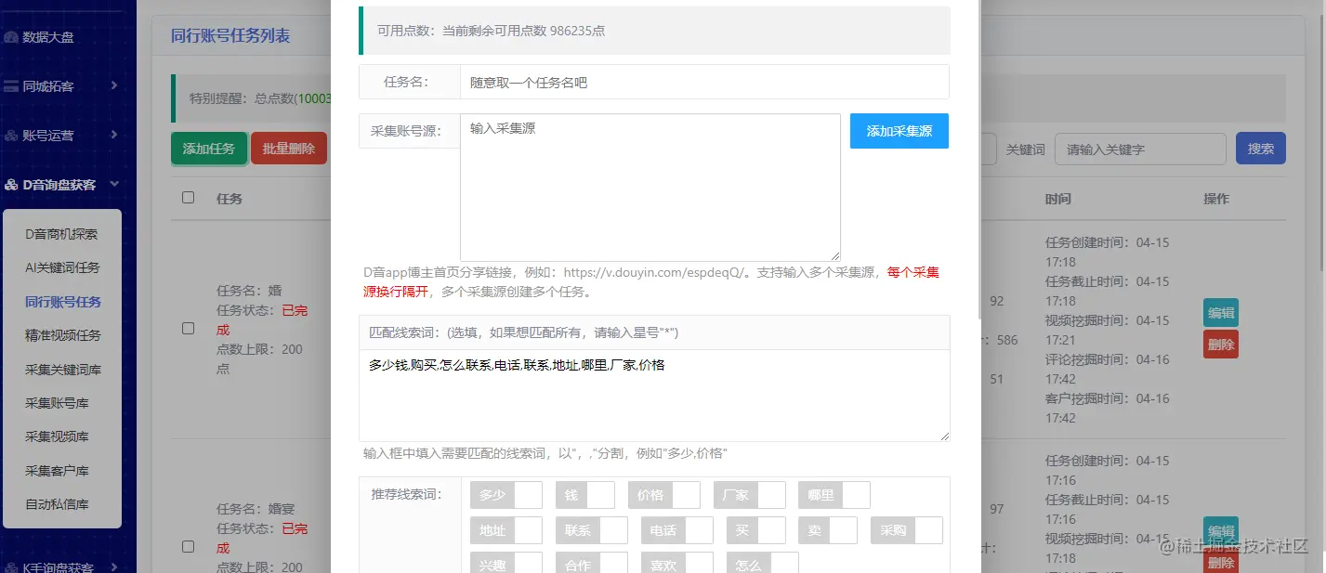Focus the 匹配线索词 keywords textarea
This screenshot has width=1326, height=573.
click(x=654, y=396)
